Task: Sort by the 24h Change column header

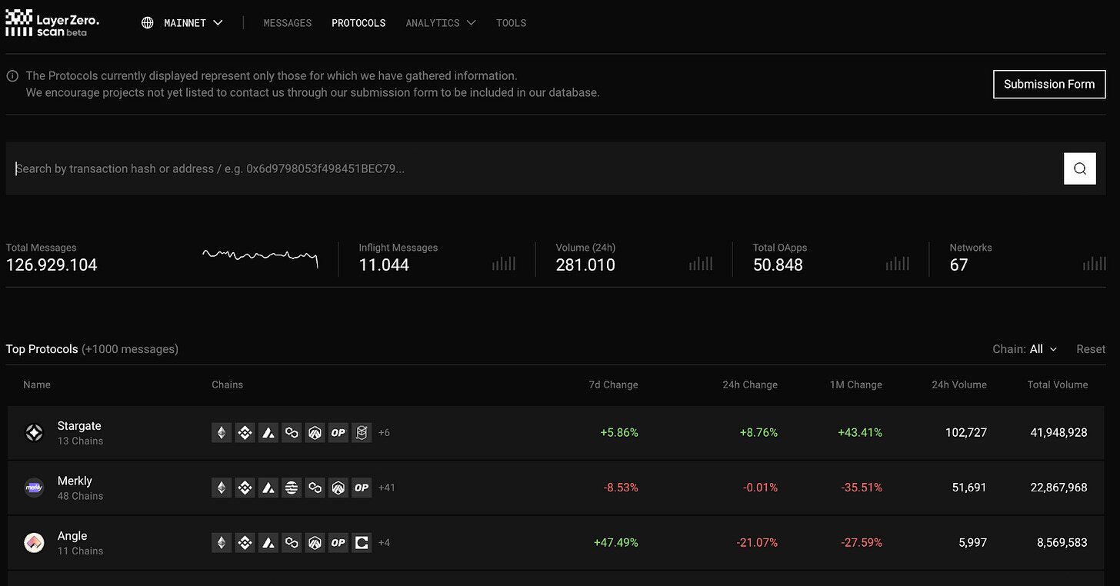Action: coord(750,385)
